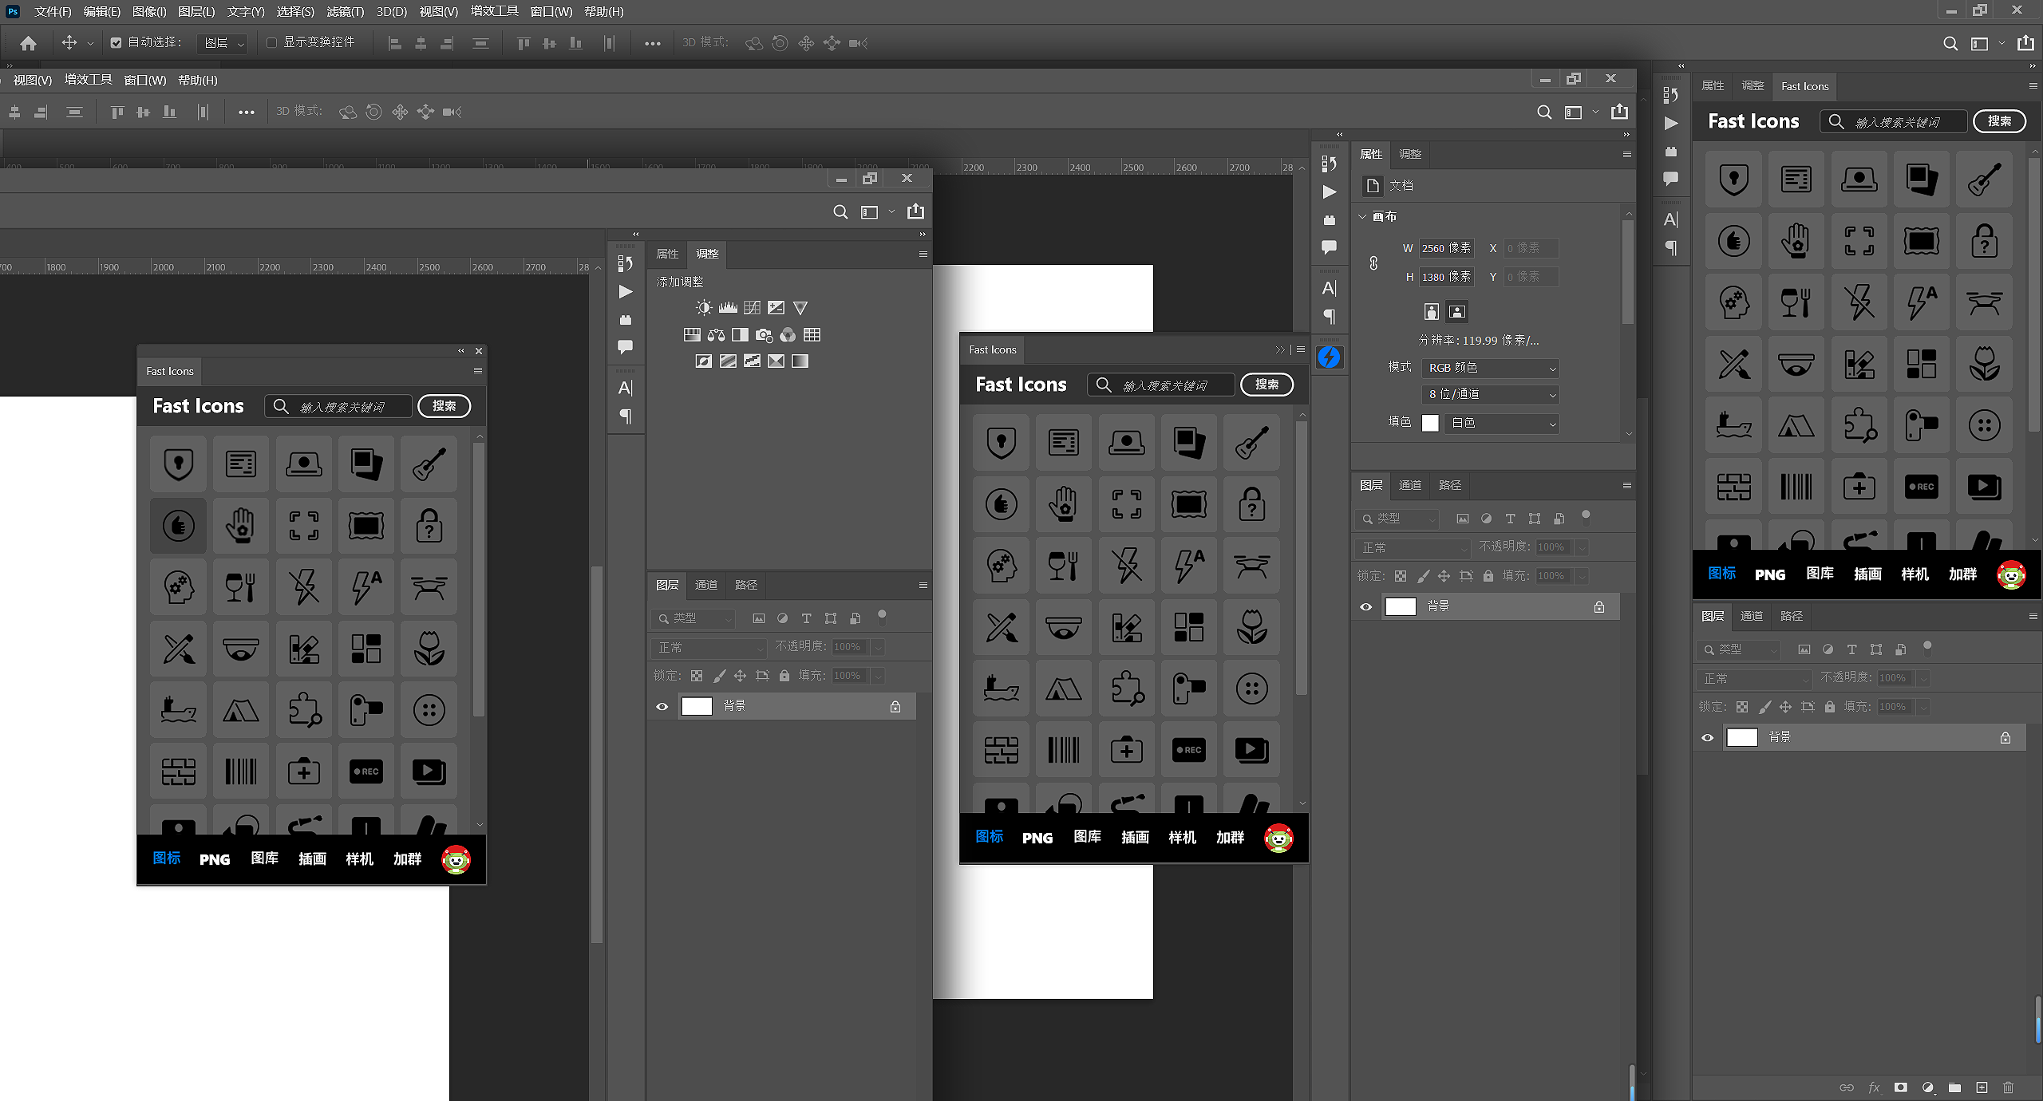The height and width of the screenshot is (1101, 2043).
Task: Open the 文件(F) menu
Action: click(x=53, y=12)
